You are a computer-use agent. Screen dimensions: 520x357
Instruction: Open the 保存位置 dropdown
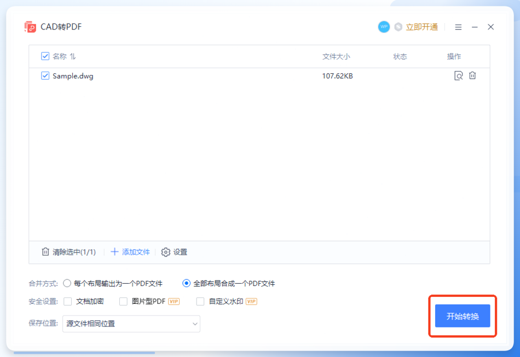[x=131, y=324]
